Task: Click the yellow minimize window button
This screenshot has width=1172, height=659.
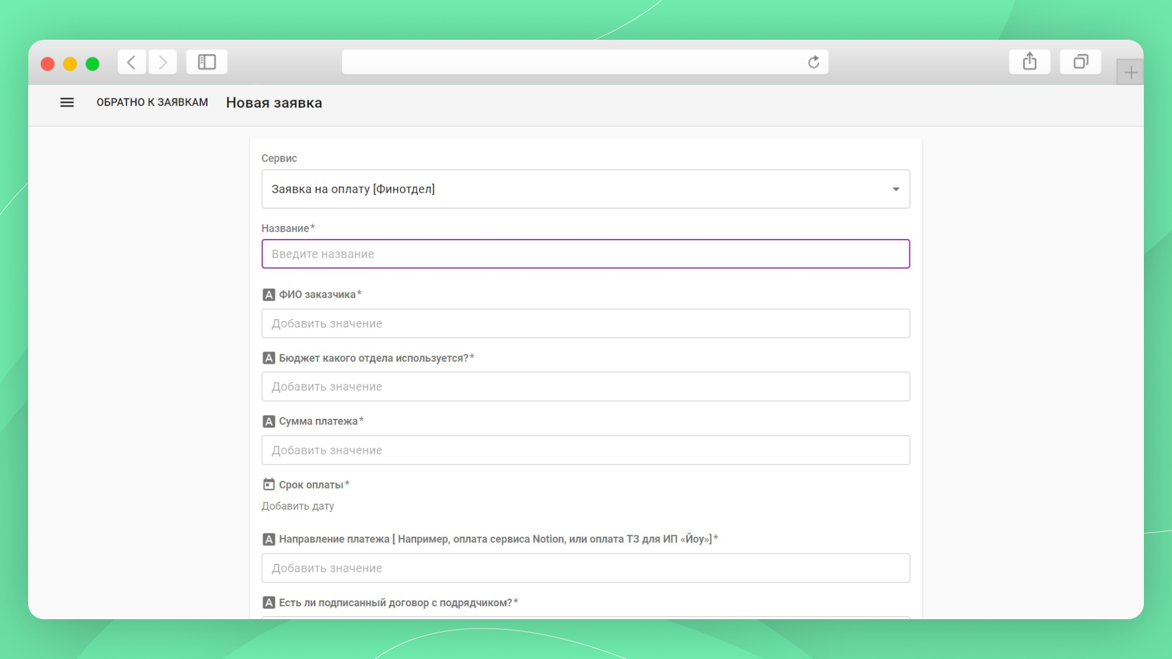Action: 70,64
